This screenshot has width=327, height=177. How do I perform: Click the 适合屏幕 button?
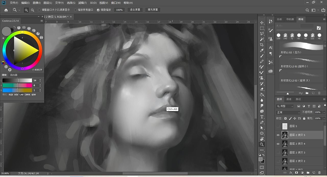point(135,10)
